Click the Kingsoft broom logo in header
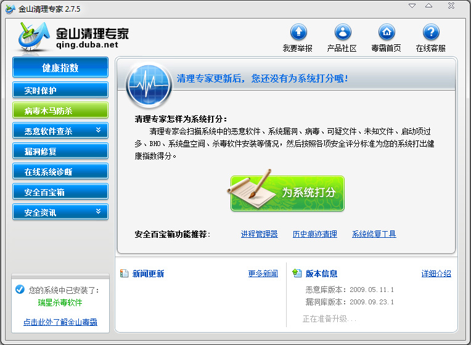Screen dimensions: 471x345 33,38
